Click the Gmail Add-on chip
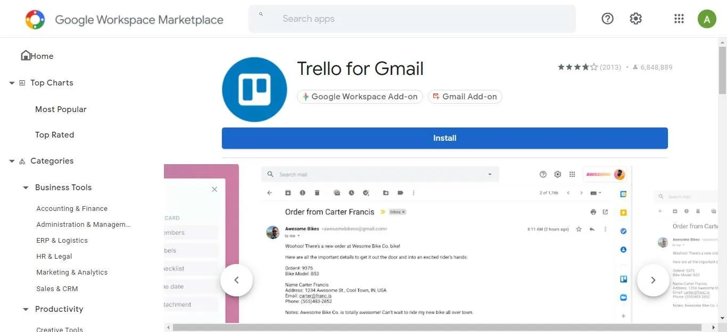This screenshot has height=332, width=727. 465,97
